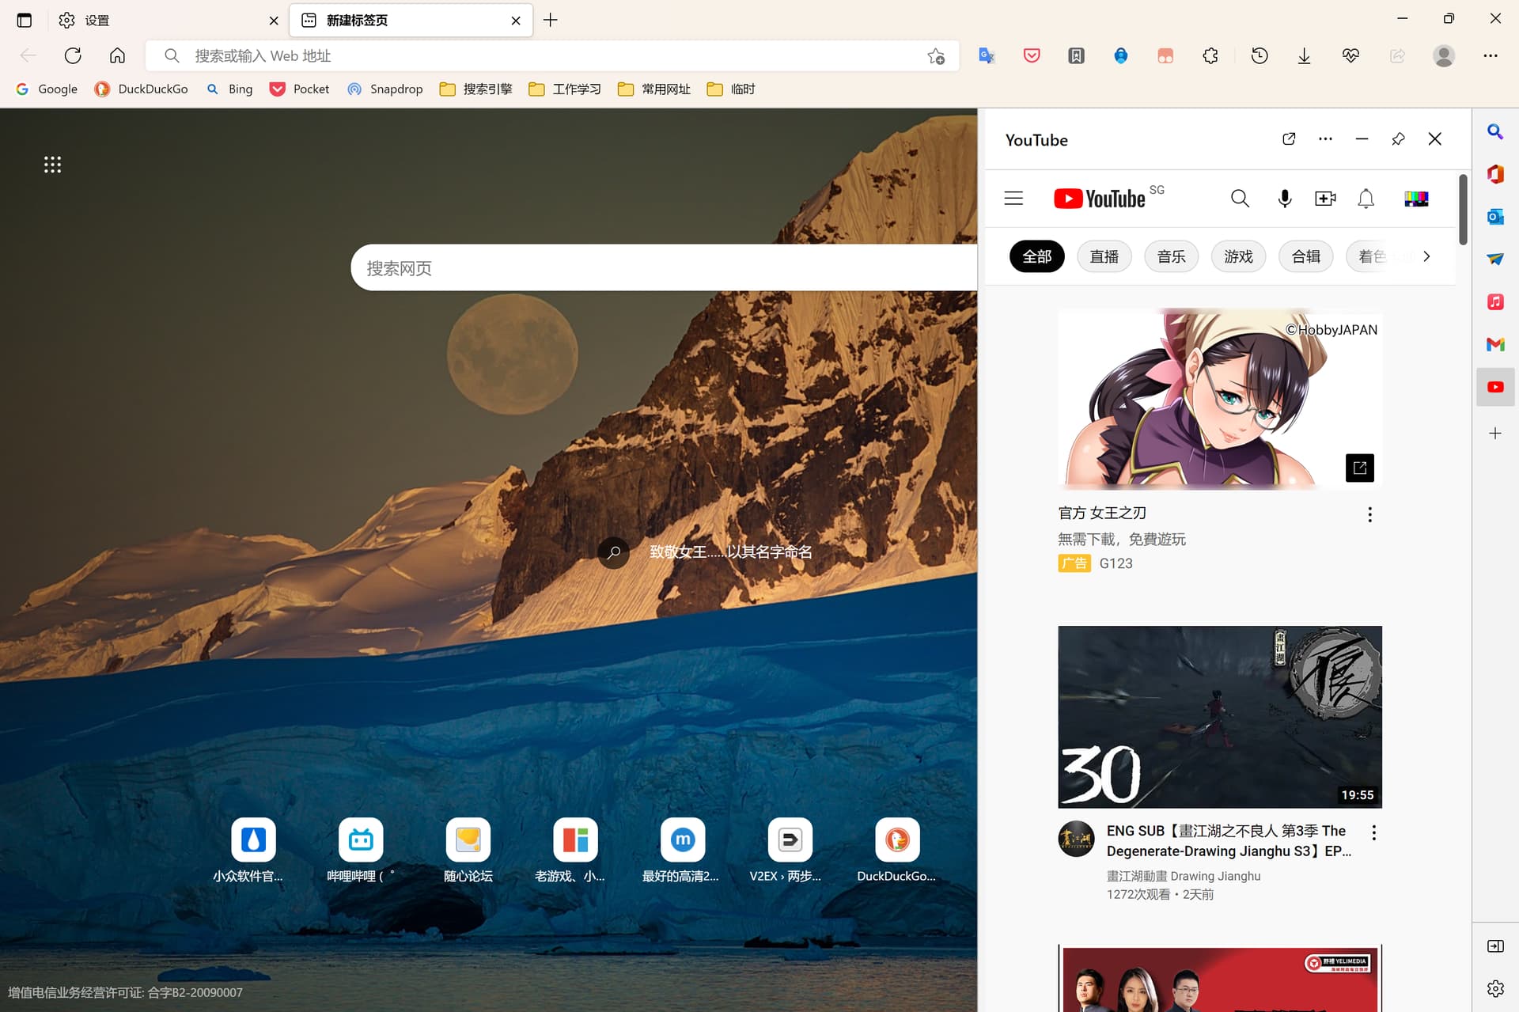This screenshot has width=1519, height=1012.
Task: Expand YouTube category chips with right arrow
Action: point(1426,256)
